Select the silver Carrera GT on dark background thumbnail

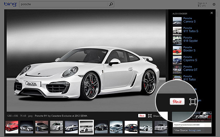pos(27,127)
